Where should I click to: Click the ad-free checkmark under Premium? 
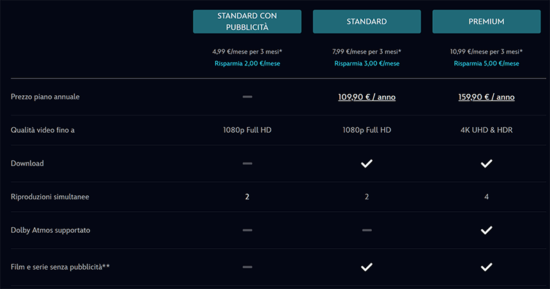486,266
